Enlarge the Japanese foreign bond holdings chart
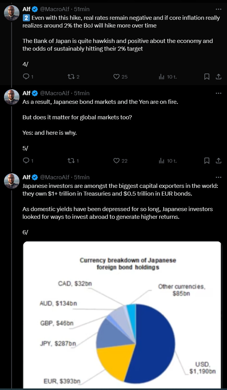Viewport: 227px width, 390px height. click(122, 315)
